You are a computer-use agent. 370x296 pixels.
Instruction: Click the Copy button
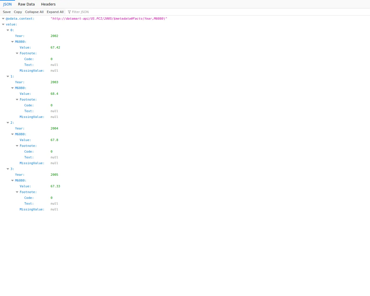pos(18,12)
